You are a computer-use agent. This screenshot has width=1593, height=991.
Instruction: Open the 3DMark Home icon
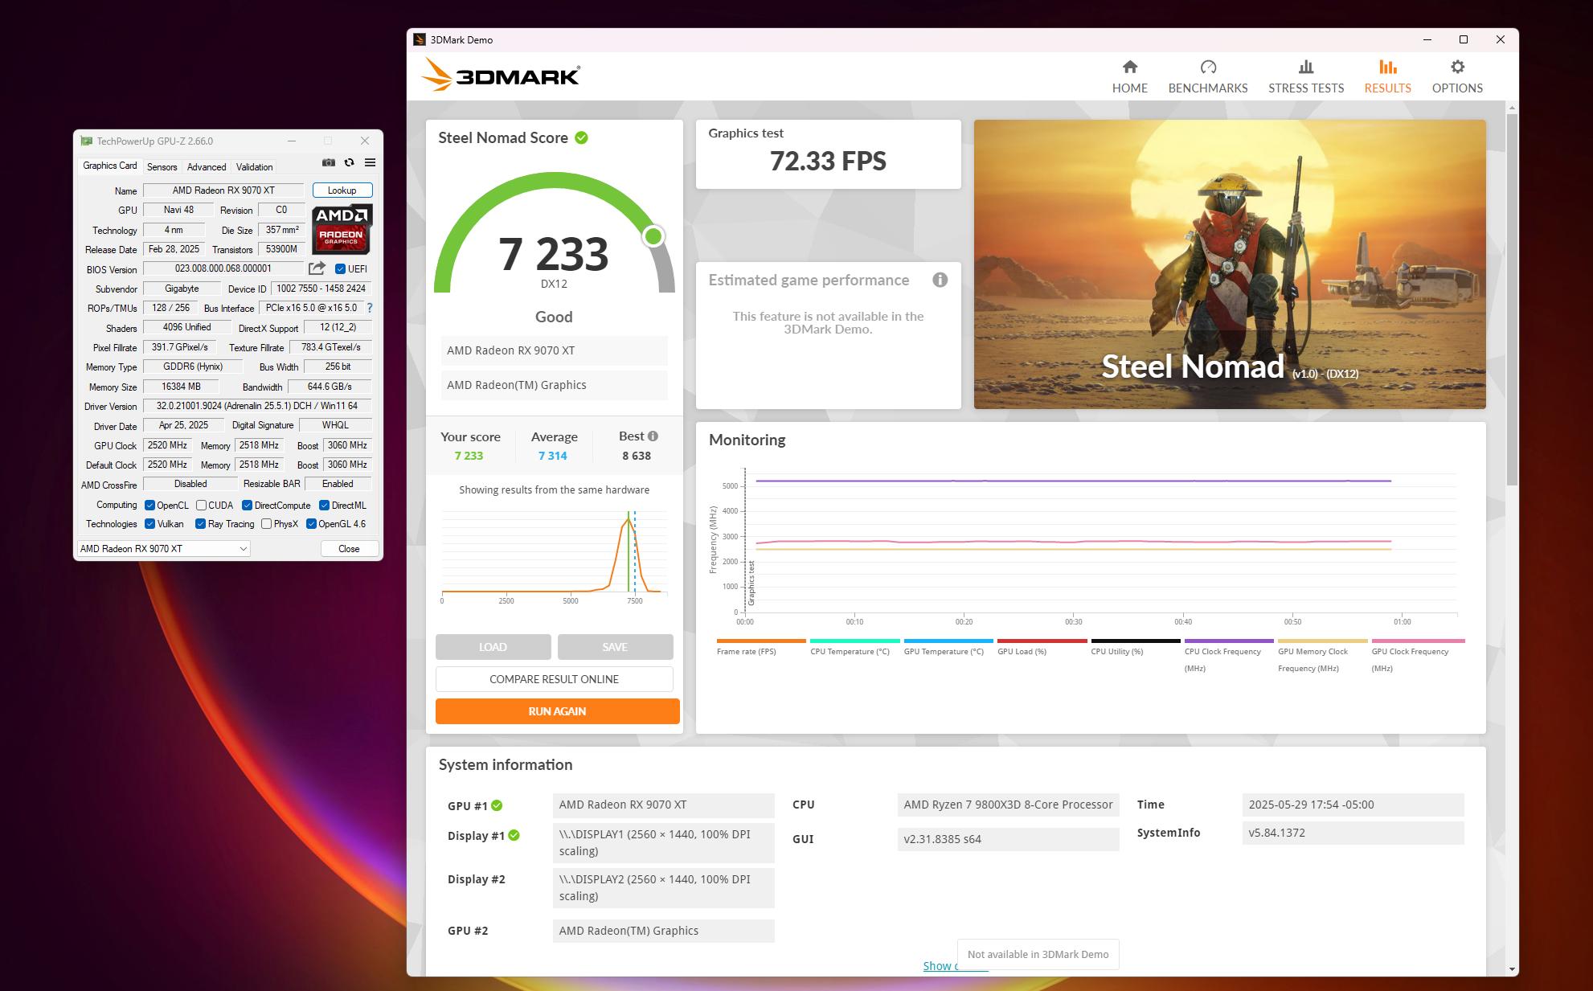pyautogui.click(x=1129, y=67)
